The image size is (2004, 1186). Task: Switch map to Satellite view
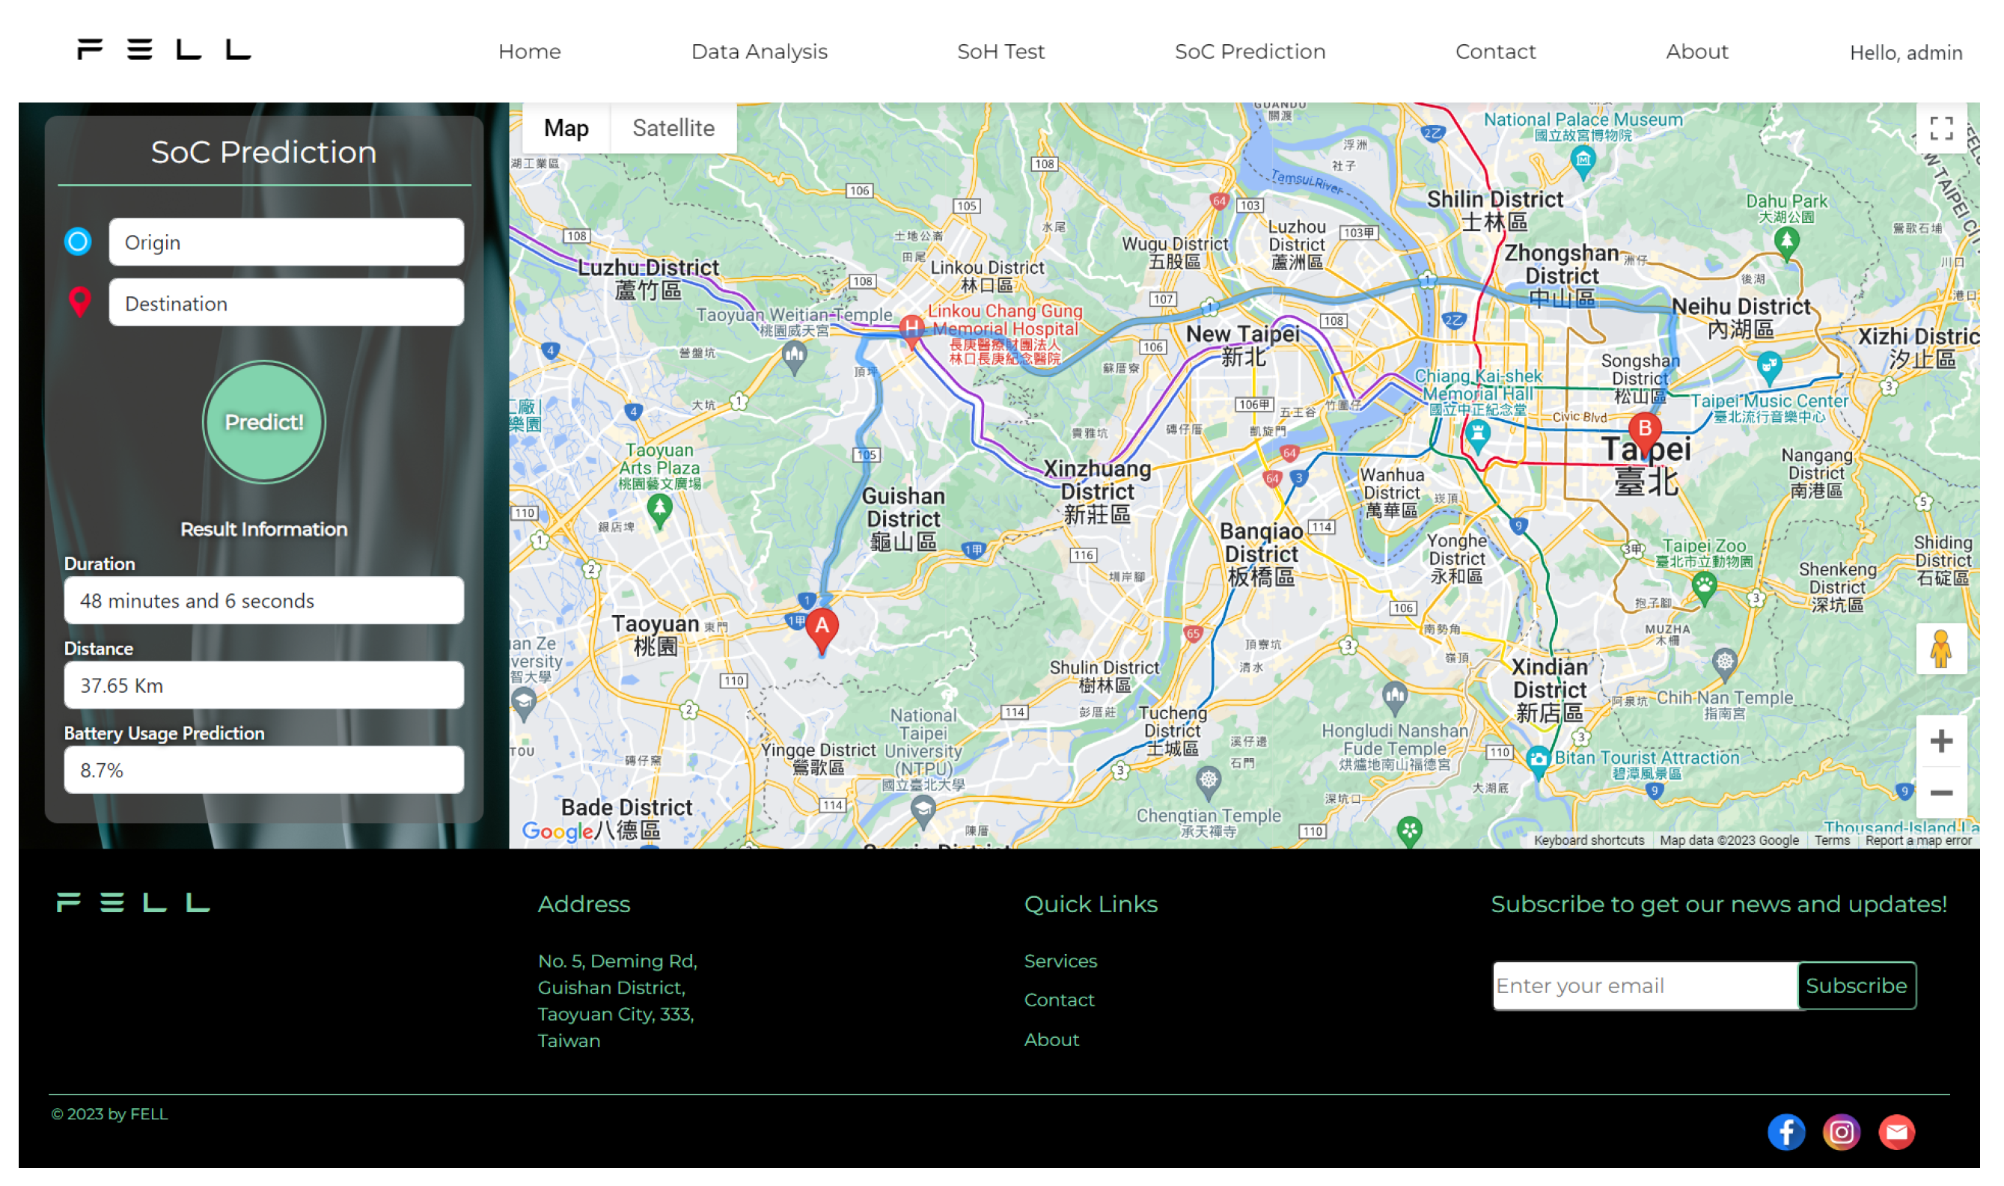[x=673, y=128]
